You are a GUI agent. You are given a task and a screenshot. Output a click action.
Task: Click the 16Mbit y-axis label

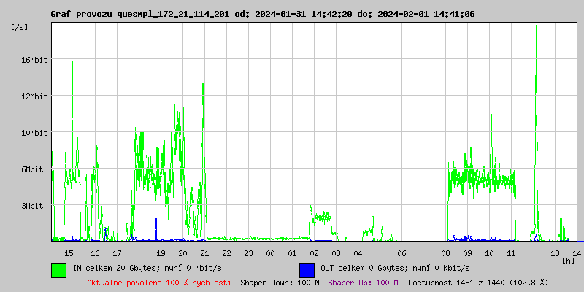pos(34,60)
